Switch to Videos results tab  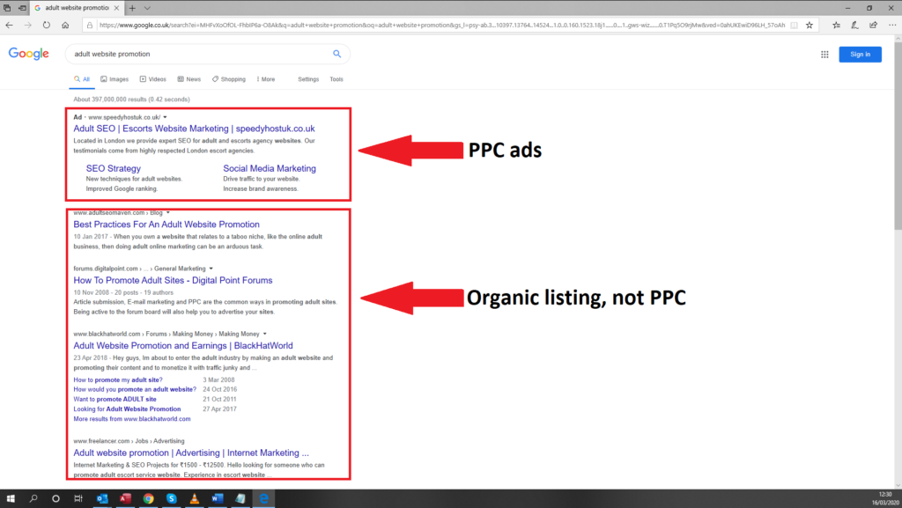point(153,79)
